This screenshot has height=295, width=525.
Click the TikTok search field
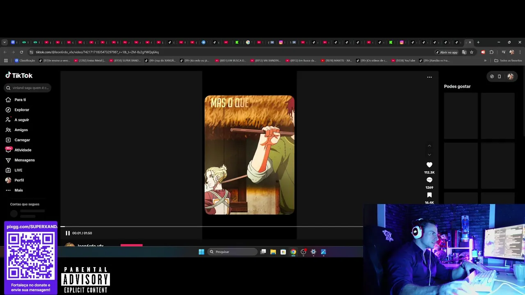coord(28,88)
